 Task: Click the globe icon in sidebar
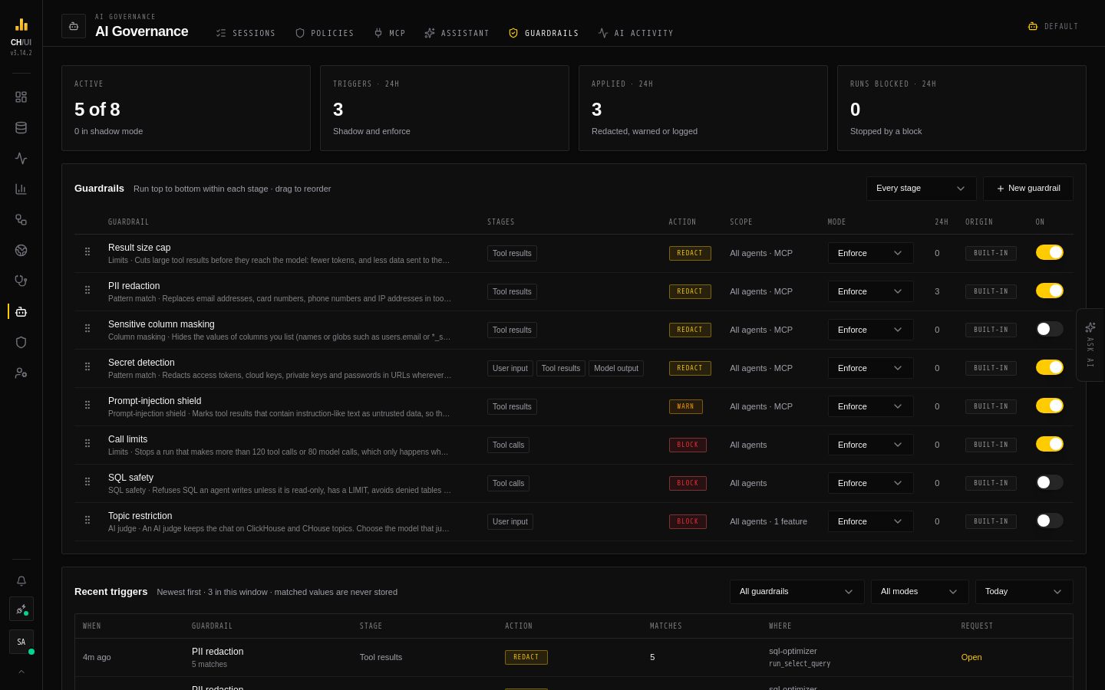tap(21, 251)
